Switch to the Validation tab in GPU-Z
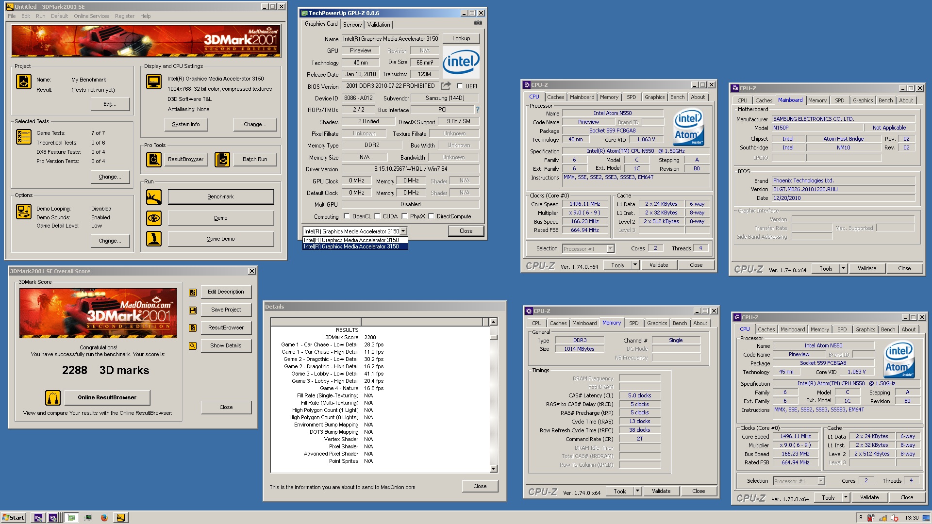Image resolution: width=932 pixels, height=524 pixels. (x=378, y=25)
